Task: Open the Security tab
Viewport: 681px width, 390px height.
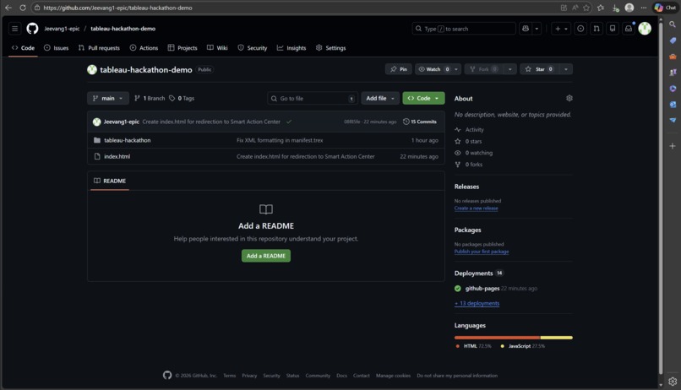Action: tap(253, 48)
